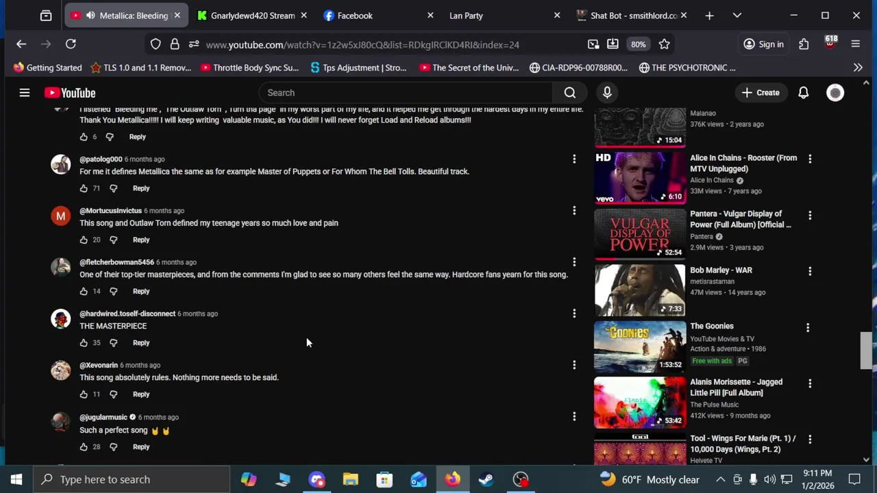877x493 pixels.
Task: Go back with the browser back arrow
Action: (x=21, y=44)
